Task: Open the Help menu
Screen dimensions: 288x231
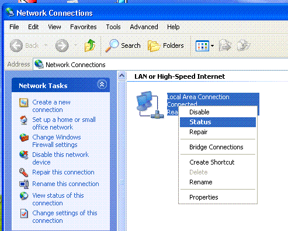Action: tap(174, 27)
